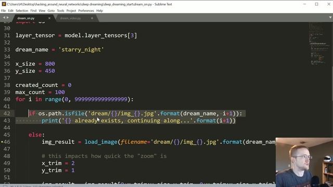Close the dream_on.py tab

point(49,18)
